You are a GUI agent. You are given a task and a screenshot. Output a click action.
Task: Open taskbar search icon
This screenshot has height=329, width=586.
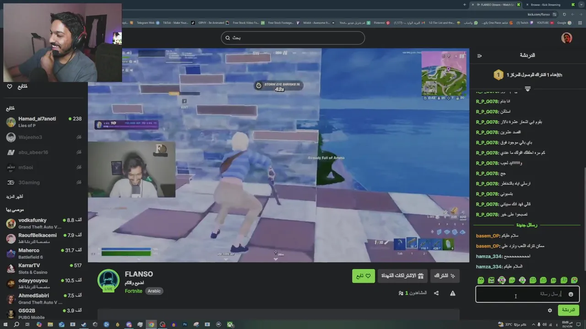tap(16, 324)
